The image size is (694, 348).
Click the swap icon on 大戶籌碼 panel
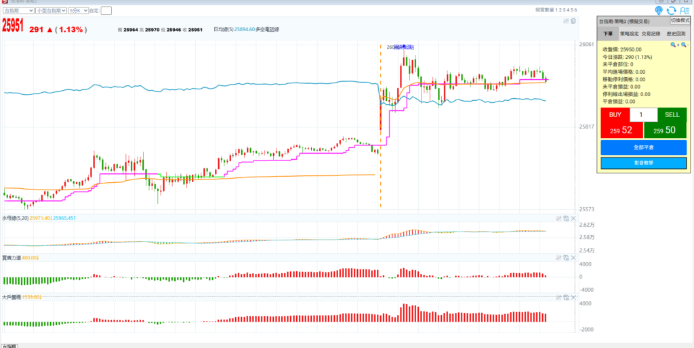pyautogui.click(x=566, y=297)
